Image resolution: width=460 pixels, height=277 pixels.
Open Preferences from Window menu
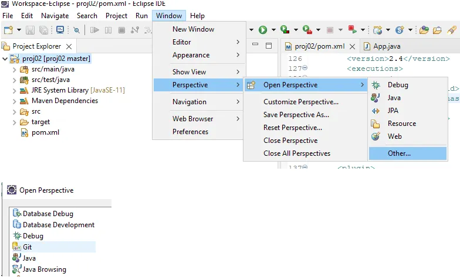coord(199,132)
